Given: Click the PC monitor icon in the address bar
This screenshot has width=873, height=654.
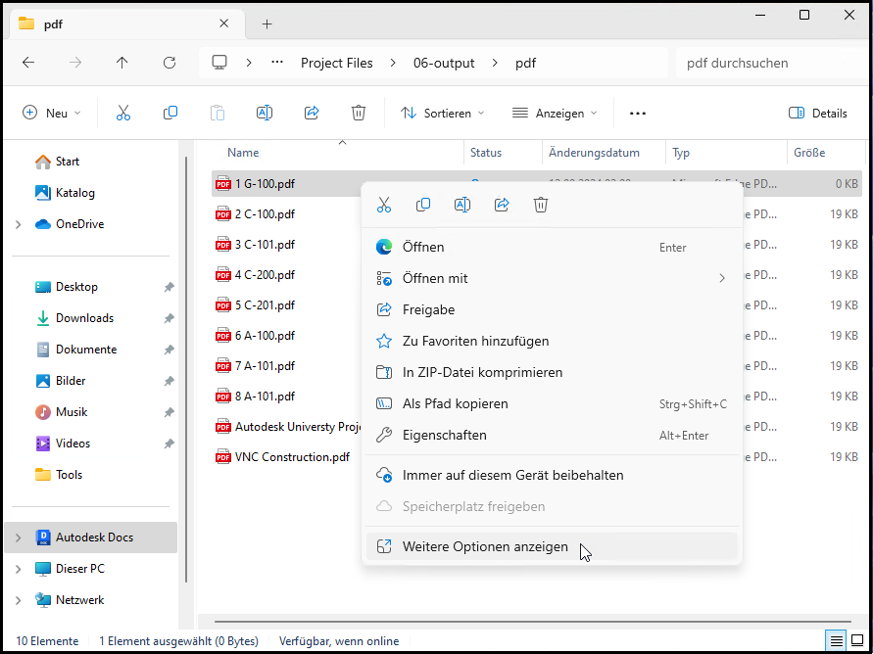Looking at the screenshot, I should coord(219,63).
